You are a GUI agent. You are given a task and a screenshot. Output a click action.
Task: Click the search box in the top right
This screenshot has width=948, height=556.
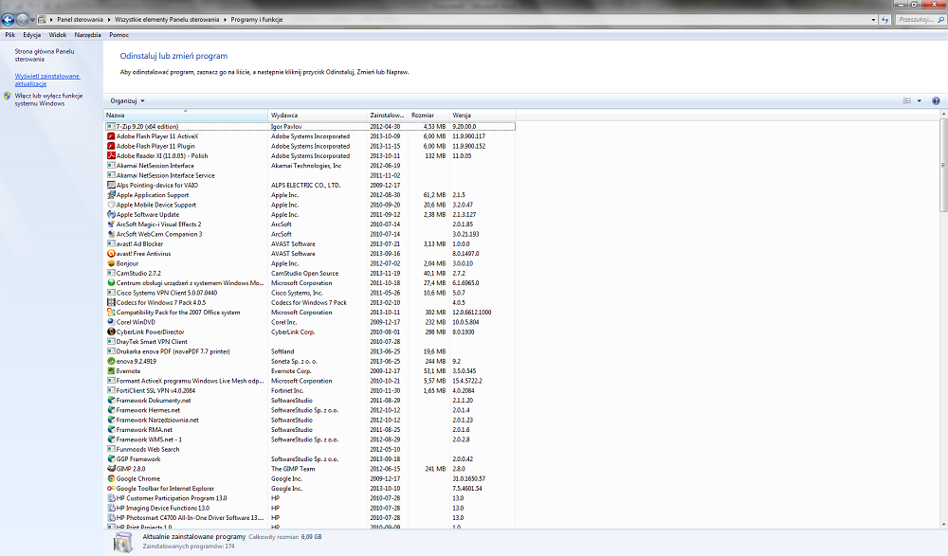[x=920, y=19]
